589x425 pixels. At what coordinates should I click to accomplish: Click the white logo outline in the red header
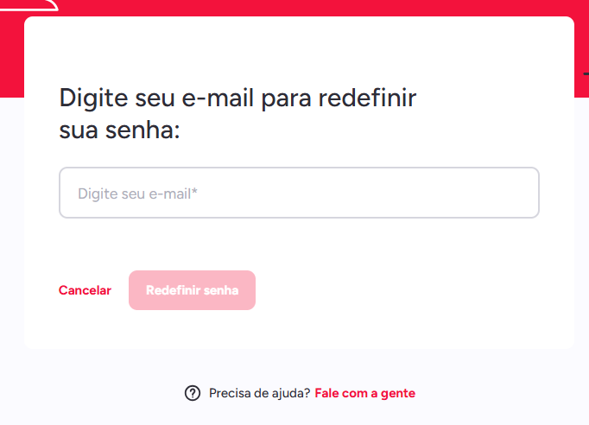click(43, 7)
